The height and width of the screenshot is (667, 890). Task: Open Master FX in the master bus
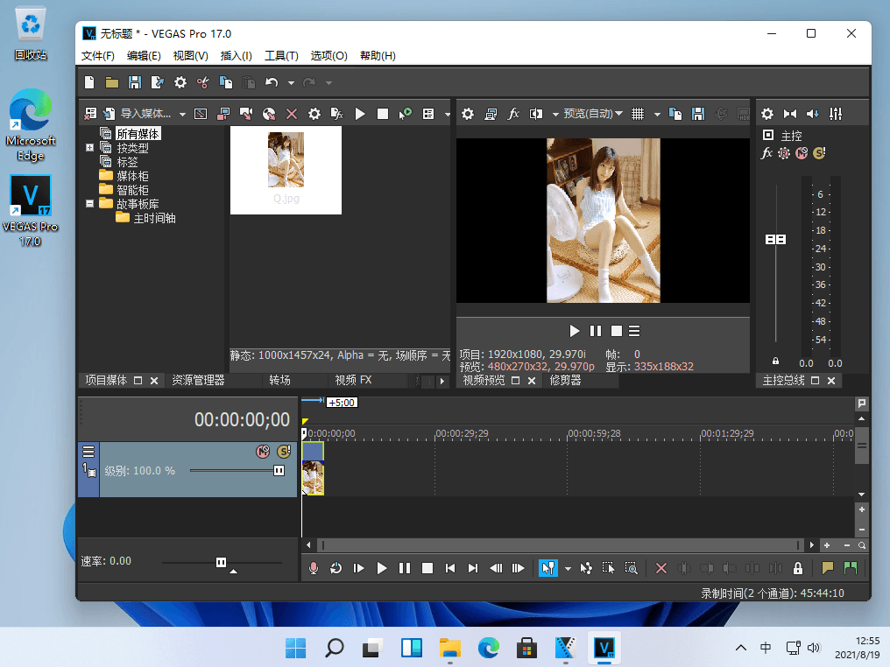766,153
